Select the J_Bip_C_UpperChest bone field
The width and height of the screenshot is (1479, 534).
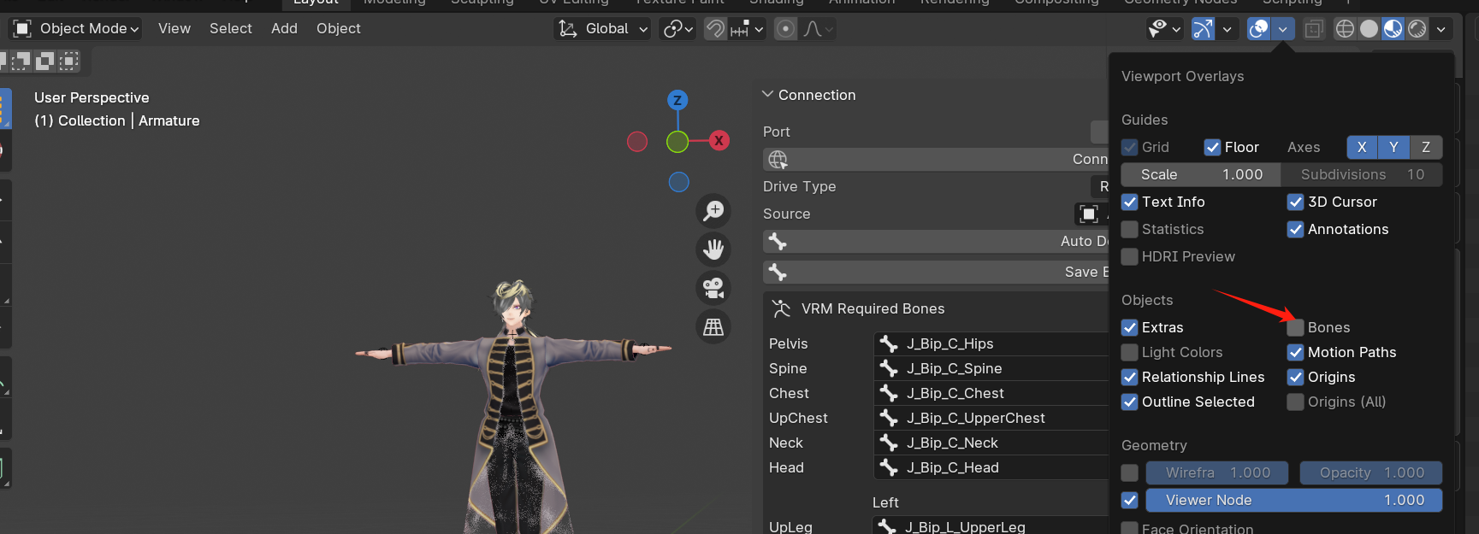(x=991, y=418)
